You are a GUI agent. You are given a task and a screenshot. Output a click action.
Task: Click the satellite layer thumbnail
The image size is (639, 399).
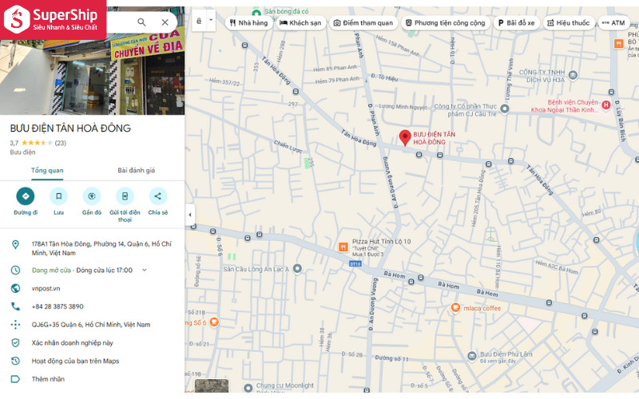(x=212, y=385)
